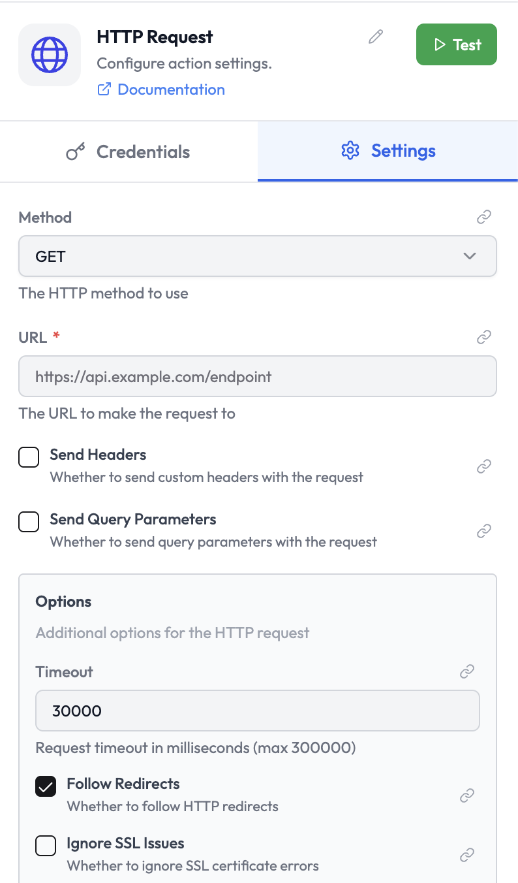
Task: Disable the Follow Redirects checkbox
Action: [46, 786]
